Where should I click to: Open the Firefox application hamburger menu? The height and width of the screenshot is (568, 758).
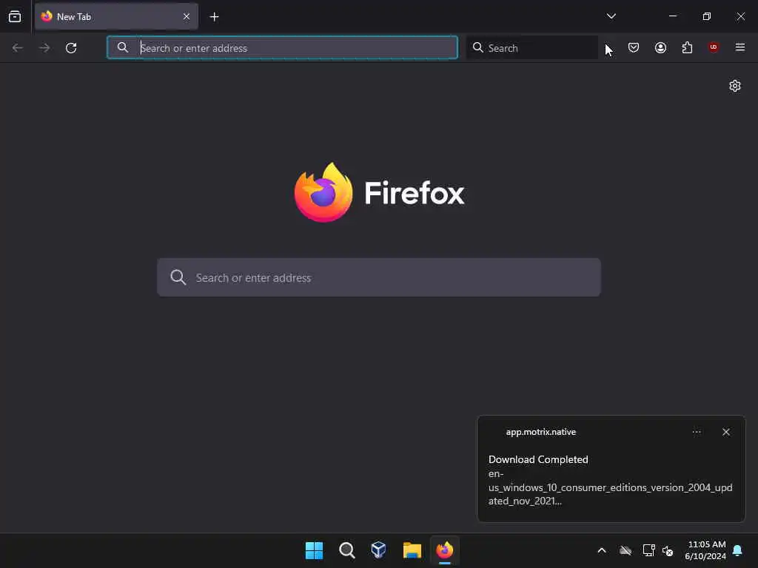(740, 47)
